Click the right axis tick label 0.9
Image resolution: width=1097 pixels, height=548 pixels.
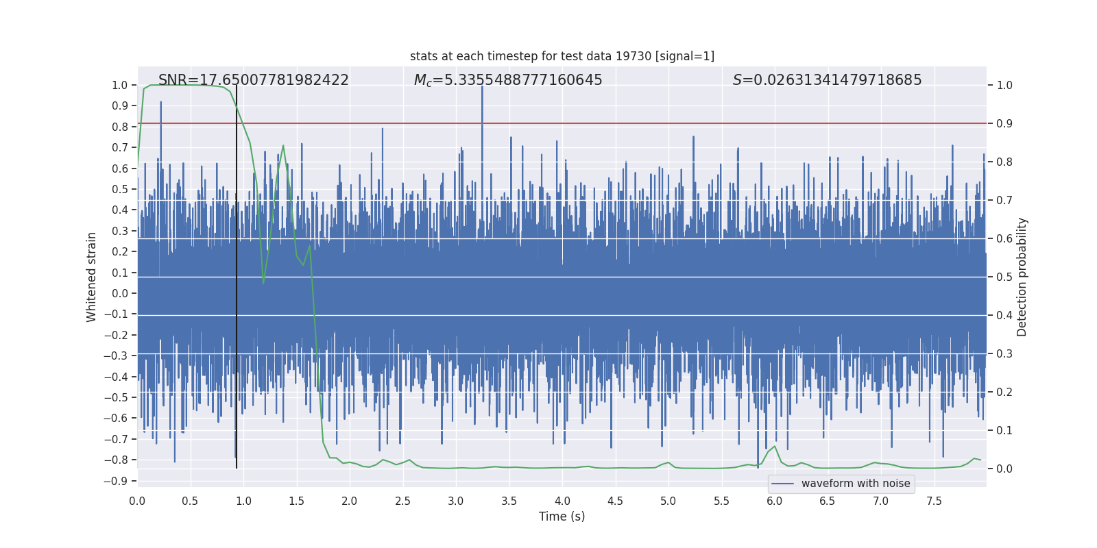click(1004, 124)
